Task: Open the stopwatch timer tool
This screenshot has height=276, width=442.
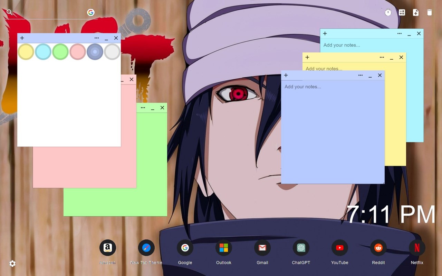Action: point(388,12)
